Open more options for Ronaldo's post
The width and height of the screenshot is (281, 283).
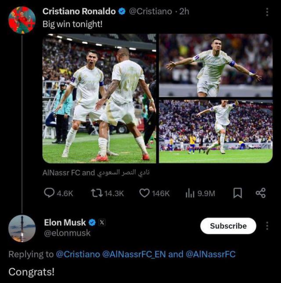click(267, 12)
